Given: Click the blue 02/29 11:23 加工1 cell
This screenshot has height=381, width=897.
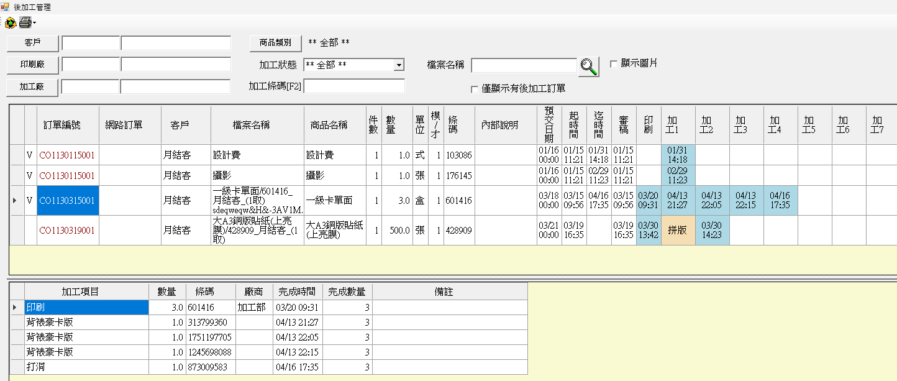Looking at the screenshot, I should [678, 176].
